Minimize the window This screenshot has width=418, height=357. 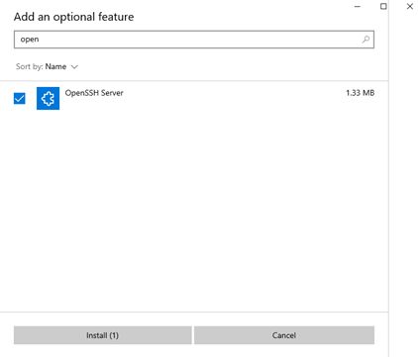tap(358, 6)
